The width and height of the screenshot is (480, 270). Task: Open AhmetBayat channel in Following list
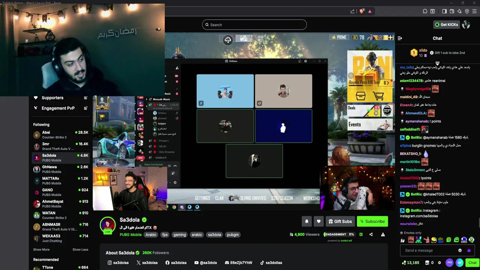click(60, 204)
